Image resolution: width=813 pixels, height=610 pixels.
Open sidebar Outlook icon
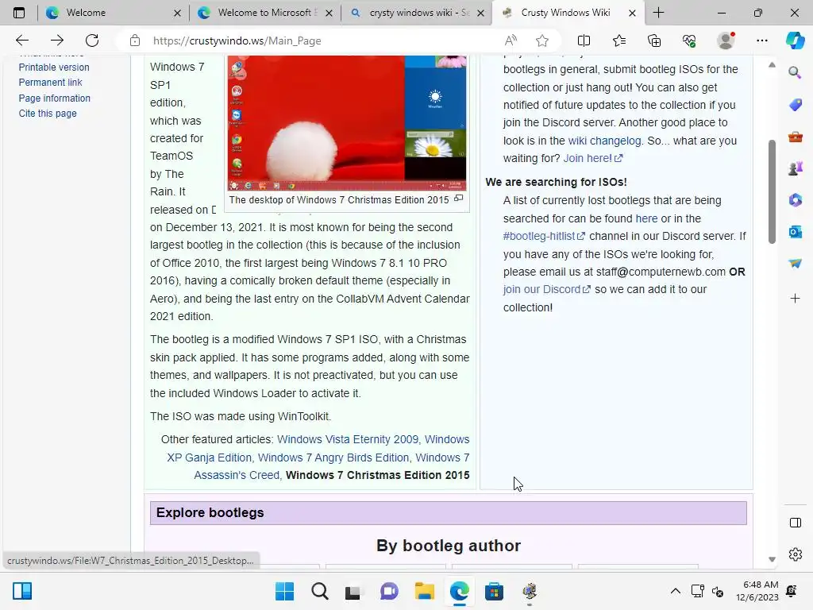796,232
